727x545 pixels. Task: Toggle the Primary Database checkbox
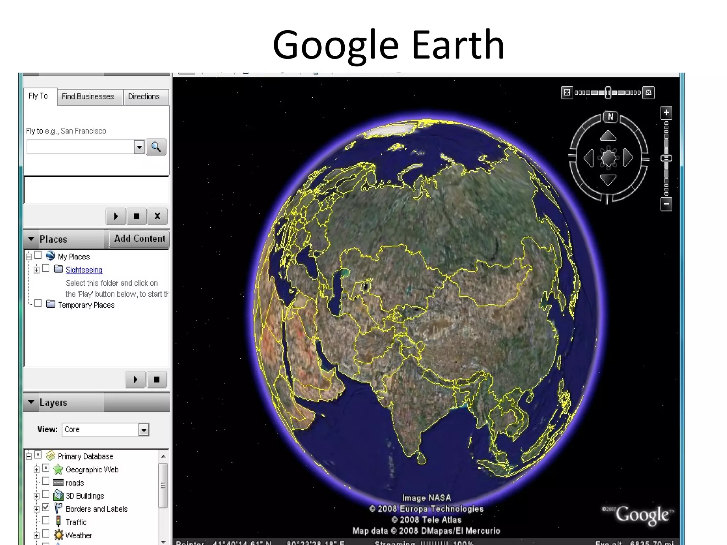click(38, 455)
